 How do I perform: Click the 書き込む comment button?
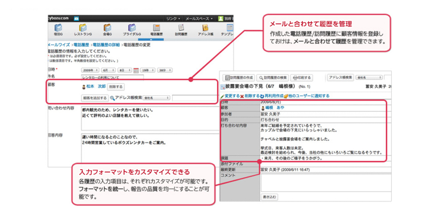tap(270, 197)
